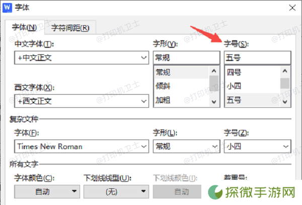
Task: Click the down arrow of the 字形 list scrollbar
Action: 214,102
